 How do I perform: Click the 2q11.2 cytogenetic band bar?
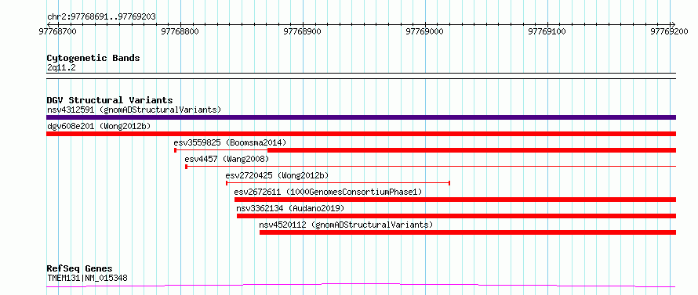click(361, 76)
